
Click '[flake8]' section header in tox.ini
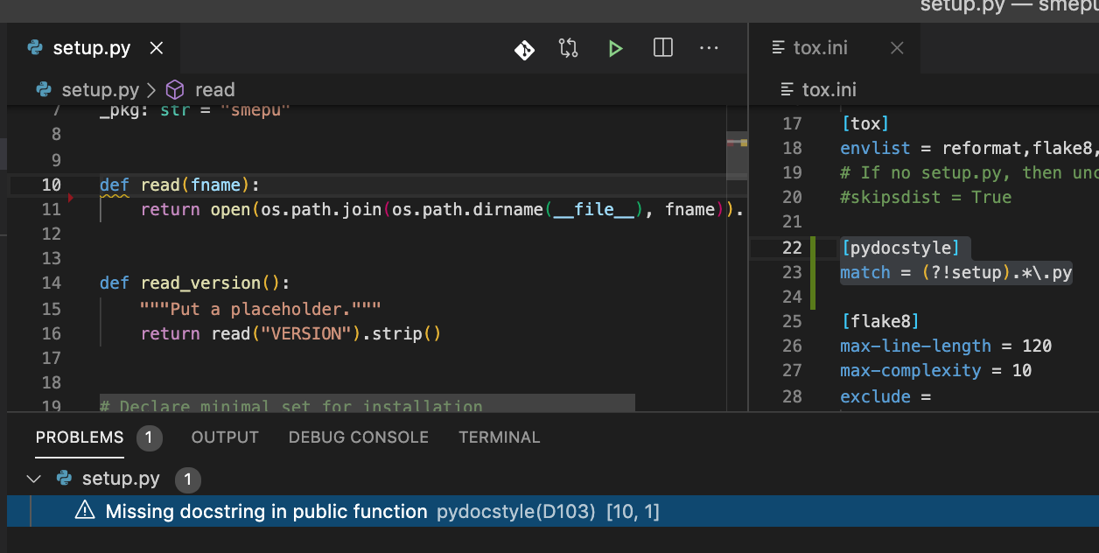click(879, 321)
